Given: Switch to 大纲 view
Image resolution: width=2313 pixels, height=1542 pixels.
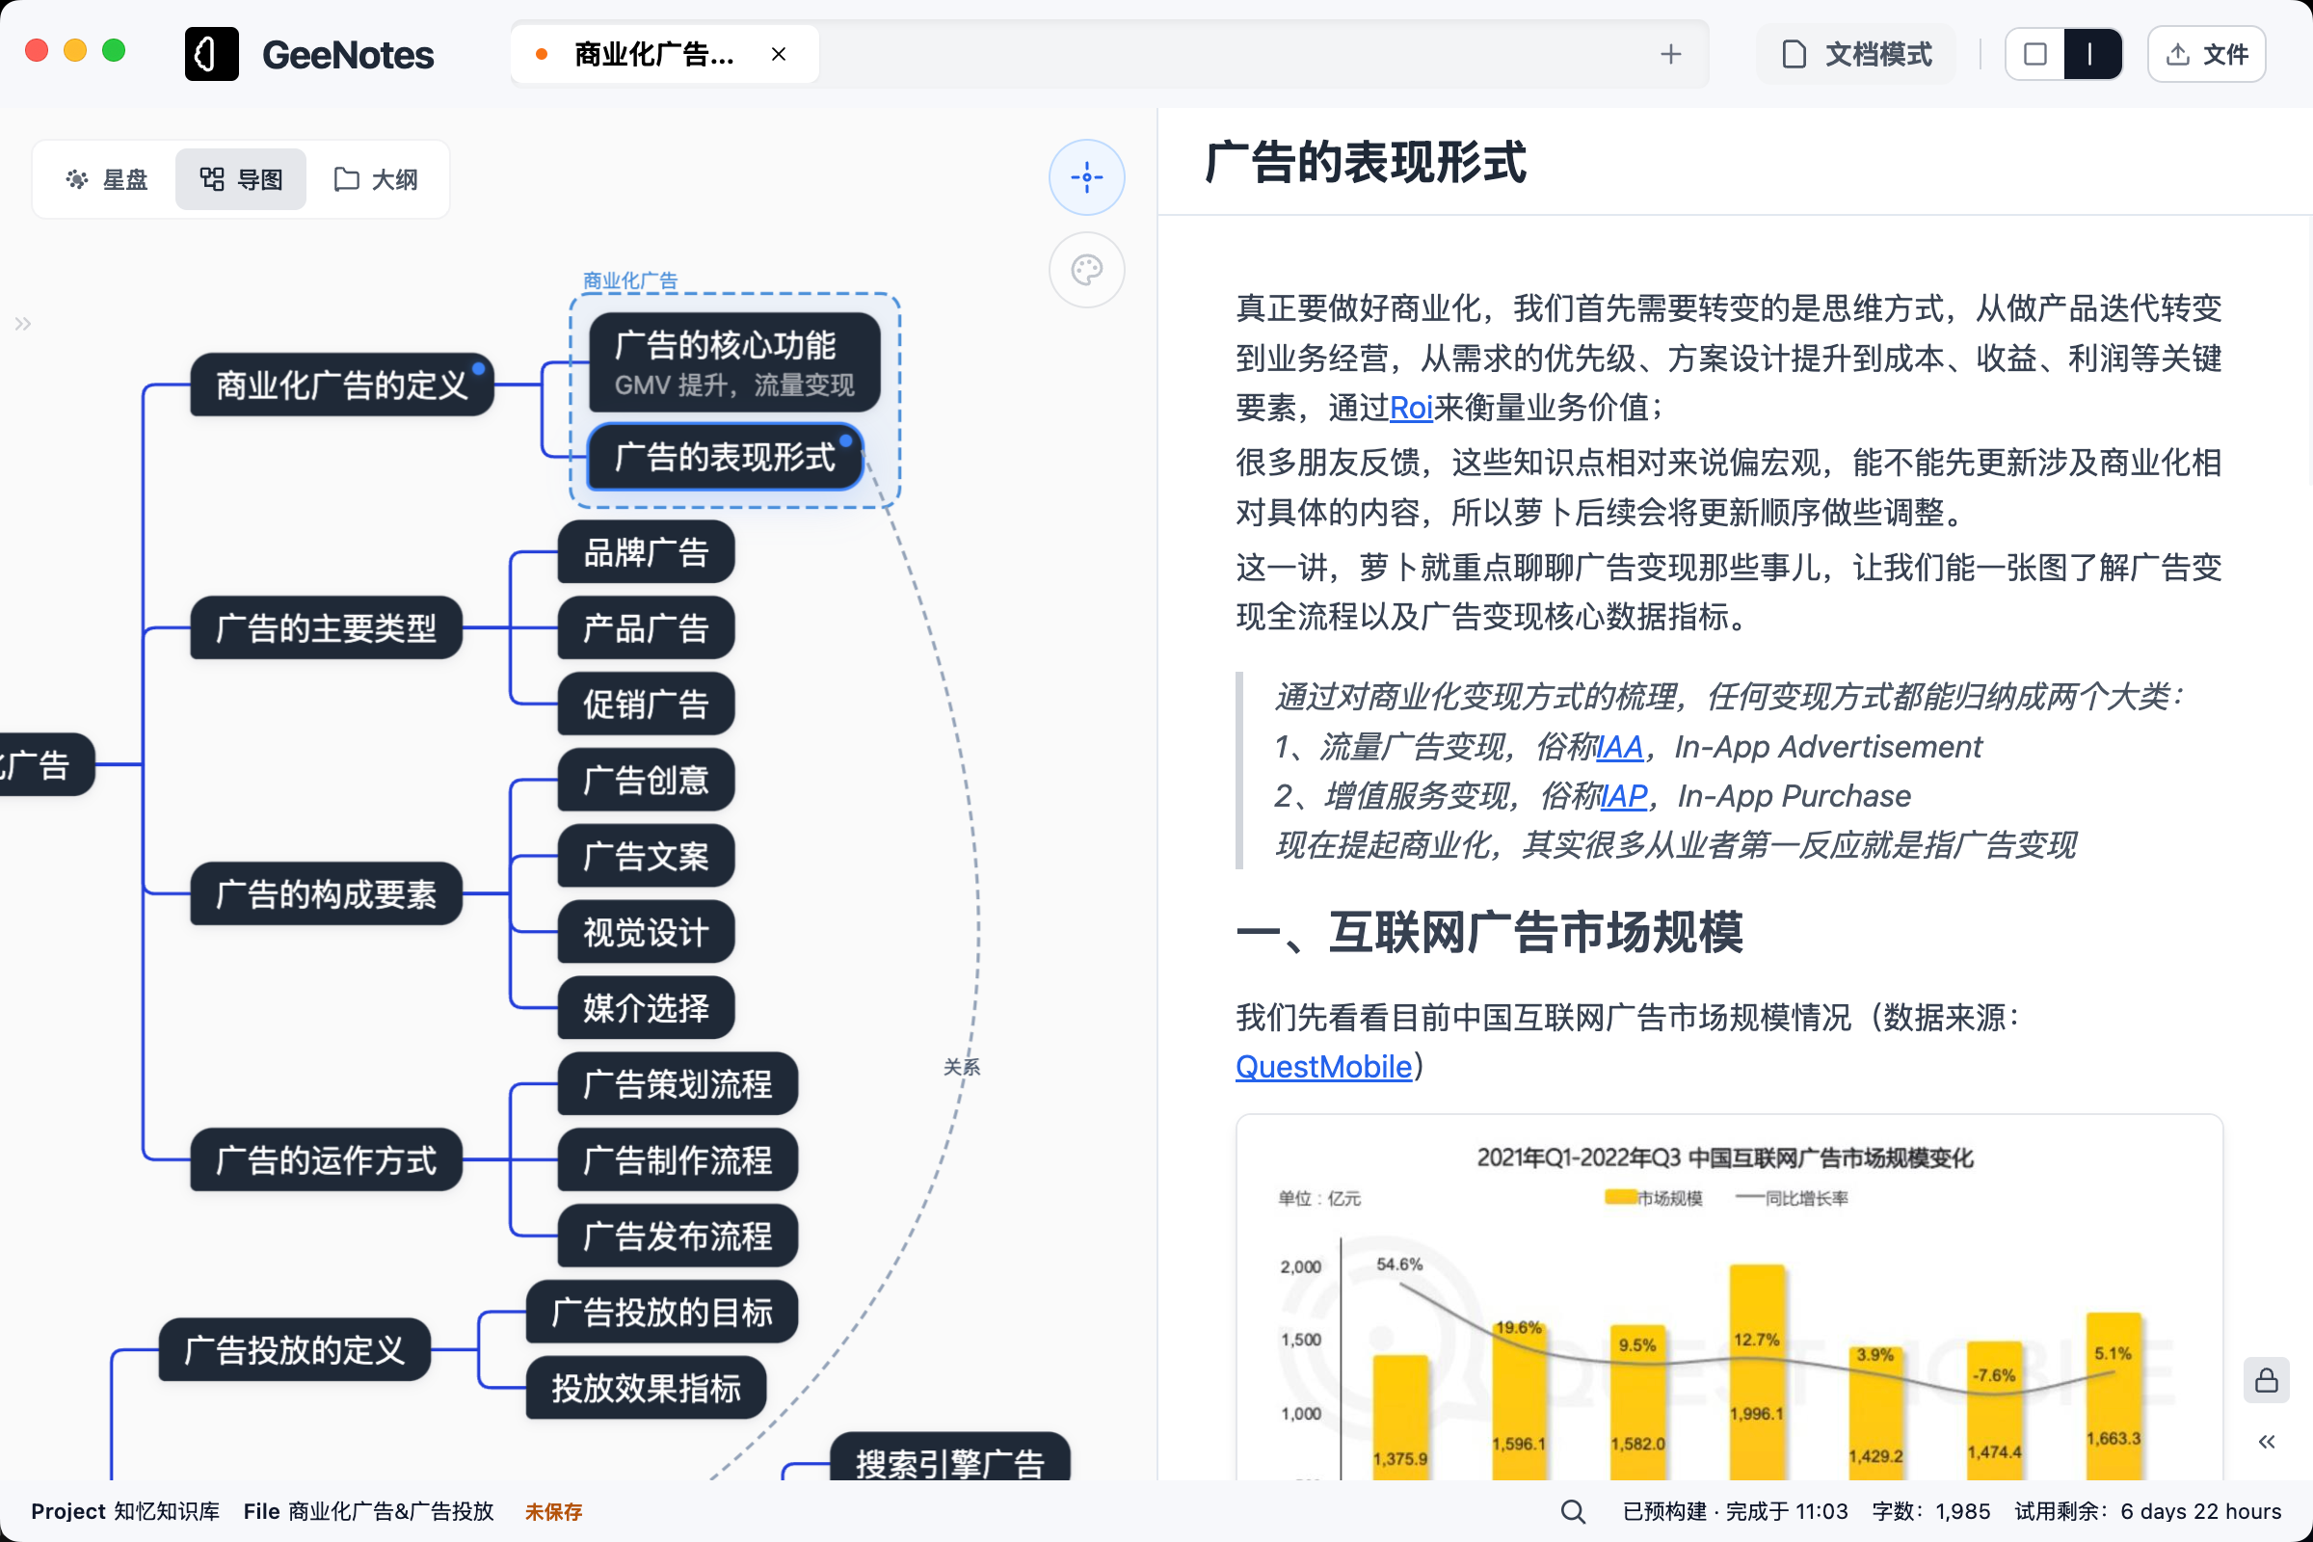Looking at the screenshot, I should click(x=377, y=178).
